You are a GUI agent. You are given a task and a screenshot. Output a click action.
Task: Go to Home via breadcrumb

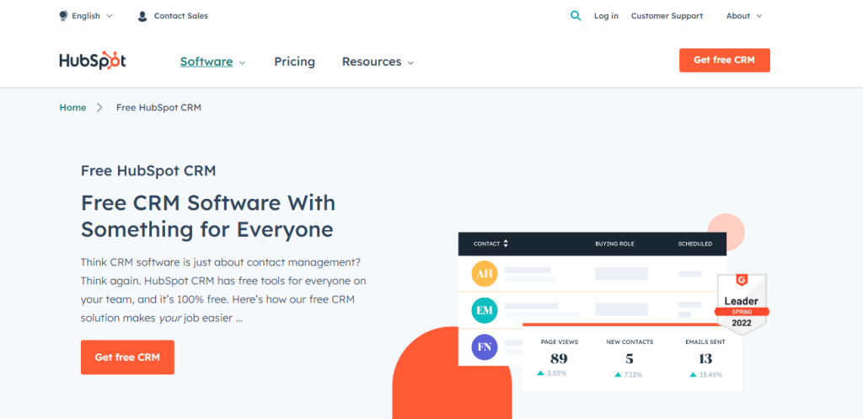[72, 107]
